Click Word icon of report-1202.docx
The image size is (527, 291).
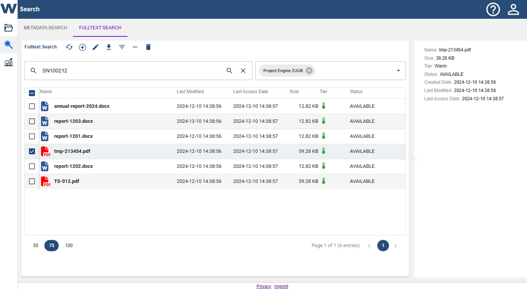pyautogui.click(x=45, y=166)
